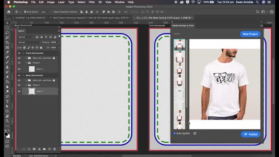Open the Image menu

point(51,2)
